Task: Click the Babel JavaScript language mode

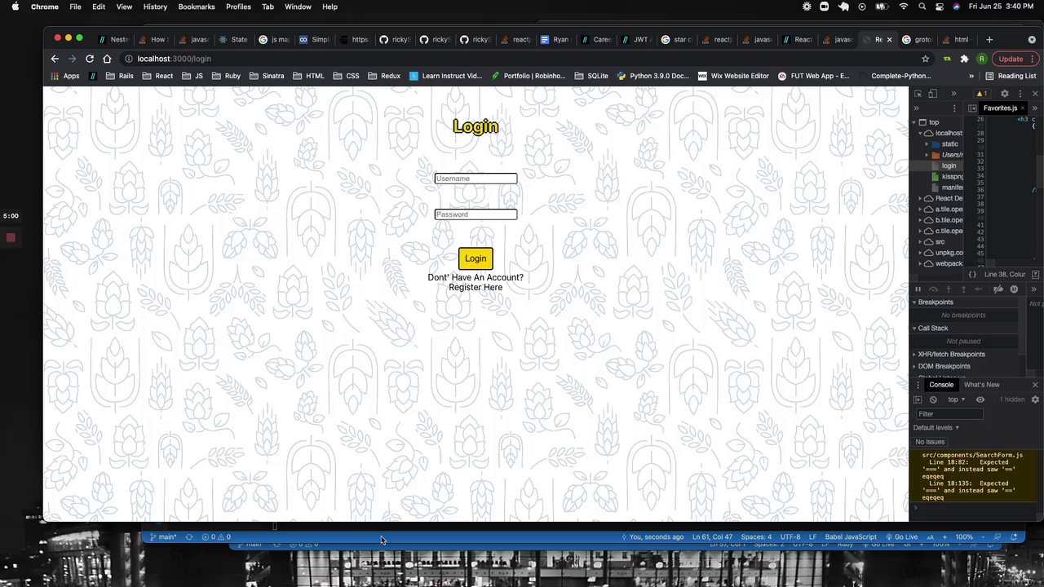Action: (850, 536)
